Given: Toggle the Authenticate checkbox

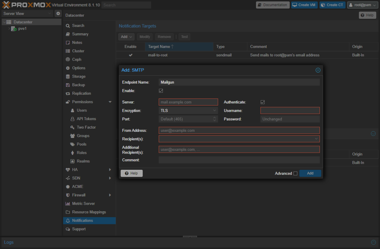Looking at the screenshot, I should point(263,102).
